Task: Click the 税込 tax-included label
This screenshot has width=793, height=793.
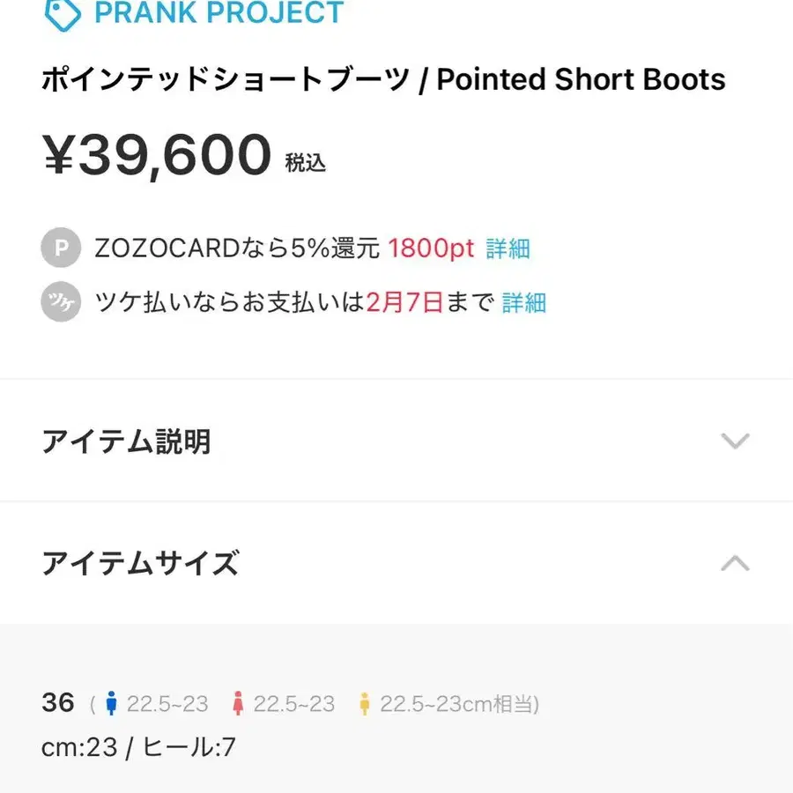Action: [x=308, y=161]
